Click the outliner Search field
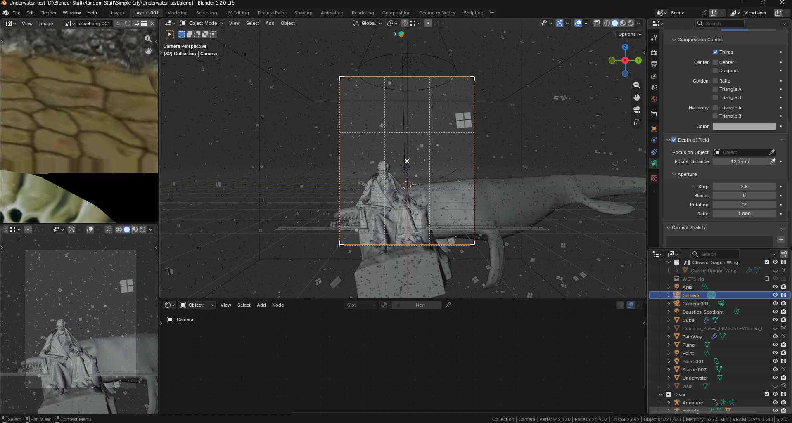This screenshot has width=792, height=423. (x=715, y=254)
